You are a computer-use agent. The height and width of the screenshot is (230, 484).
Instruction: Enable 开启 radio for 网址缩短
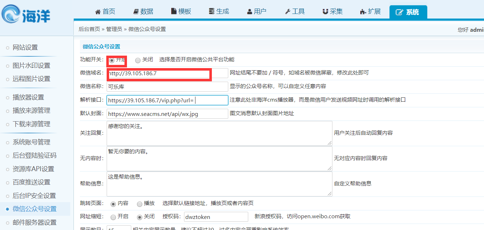point(113,217)
